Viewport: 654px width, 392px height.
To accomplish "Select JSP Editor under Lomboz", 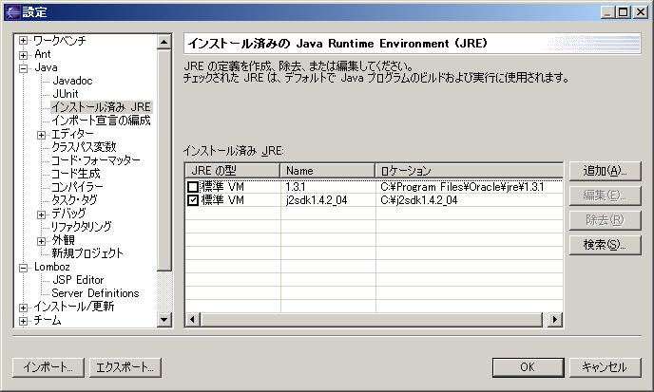I will pos(78,280).
